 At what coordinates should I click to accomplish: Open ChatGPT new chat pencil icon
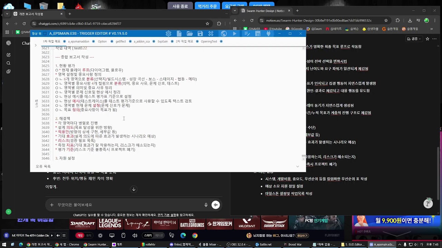coord(9,55)
